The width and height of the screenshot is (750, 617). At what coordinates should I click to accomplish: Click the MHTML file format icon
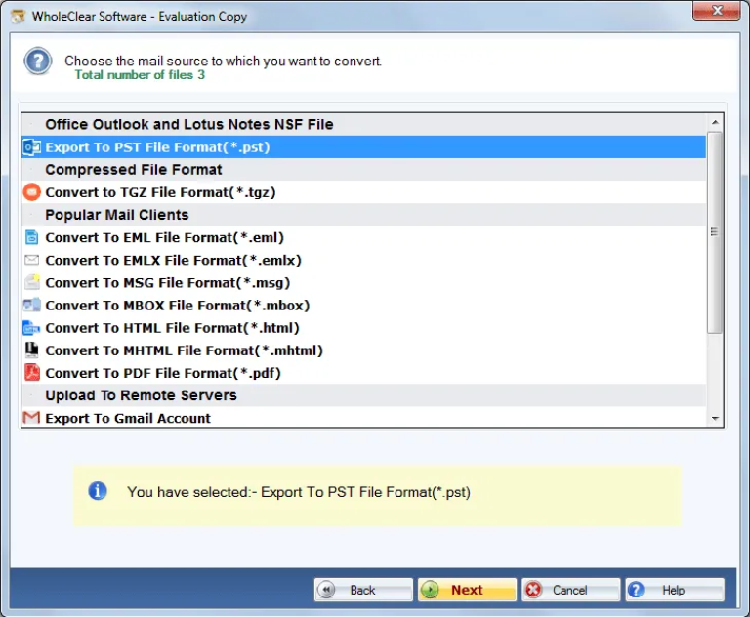[31, 350]
